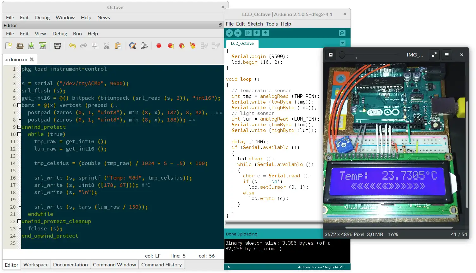476x273 pixels.
Task: Collapse the unwind_protect block at line 9
Action: pos(19,127)
